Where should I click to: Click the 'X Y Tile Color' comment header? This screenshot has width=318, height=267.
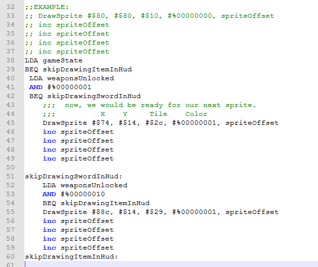125,114
